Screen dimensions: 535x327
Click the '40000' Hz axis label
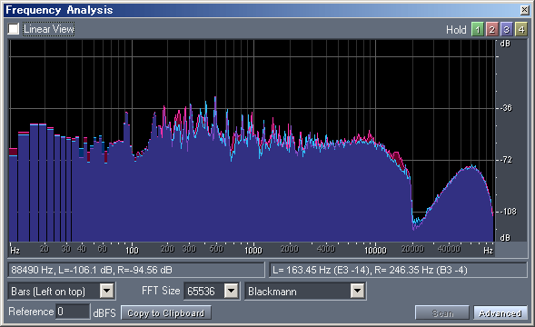pyautogui.click(x=449, y=249)
